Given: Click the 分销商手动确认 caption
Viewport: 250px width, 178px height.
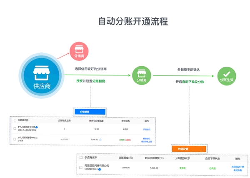Looking at the screenshot, I should click(188, 70).
